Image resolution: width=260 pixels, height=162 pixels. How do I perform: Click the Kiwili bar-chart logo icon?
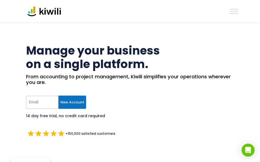(32, 11)
